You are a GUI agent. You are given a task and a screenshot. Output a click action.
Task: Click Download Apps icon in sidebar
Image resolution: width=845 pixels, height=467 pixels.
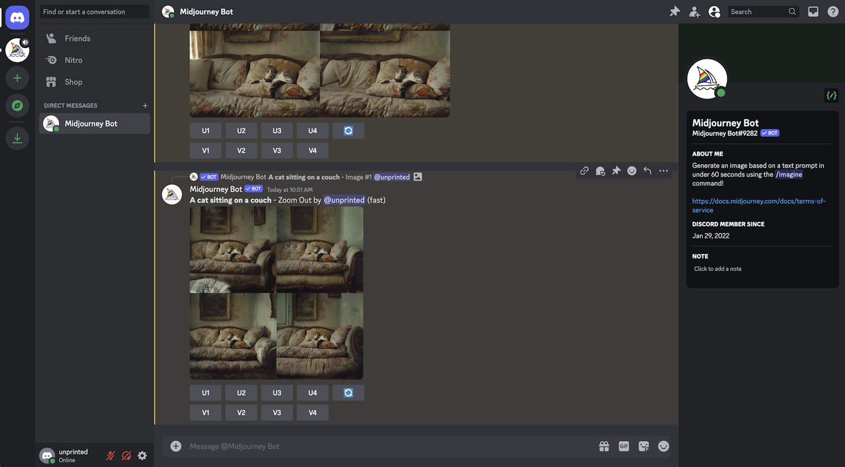(17, 138)
